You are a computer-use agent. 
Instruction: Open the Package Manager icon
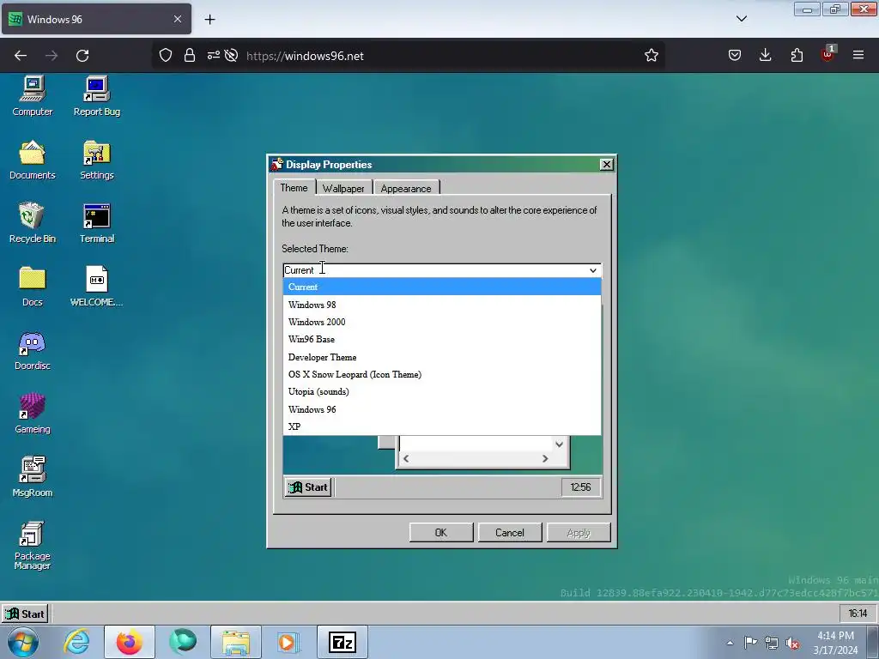click(x=33, y=545)
